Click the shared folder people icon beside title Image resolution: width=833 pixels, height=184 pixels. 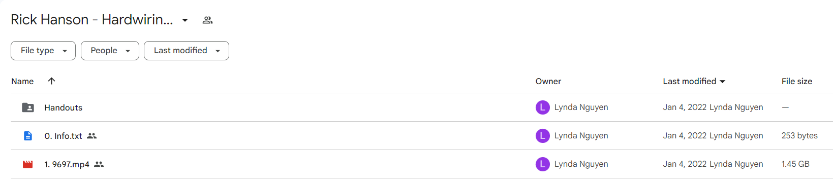pos(207,20)
